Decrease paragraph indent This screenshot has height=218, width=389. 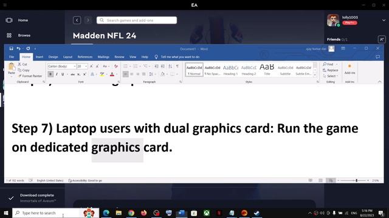(156, 66)
